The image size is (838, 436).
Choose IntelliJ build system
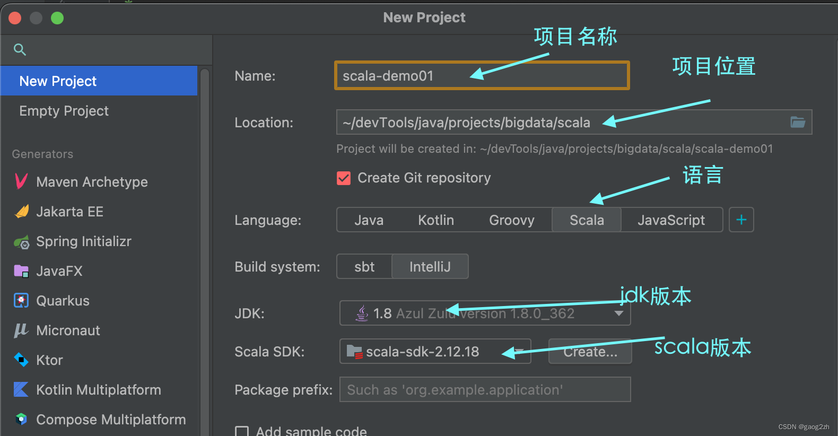430,267
